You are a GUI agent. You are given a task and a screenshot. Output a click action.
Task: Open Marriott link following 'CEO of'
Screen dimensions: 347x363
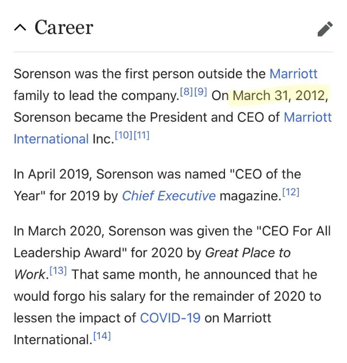307,117
